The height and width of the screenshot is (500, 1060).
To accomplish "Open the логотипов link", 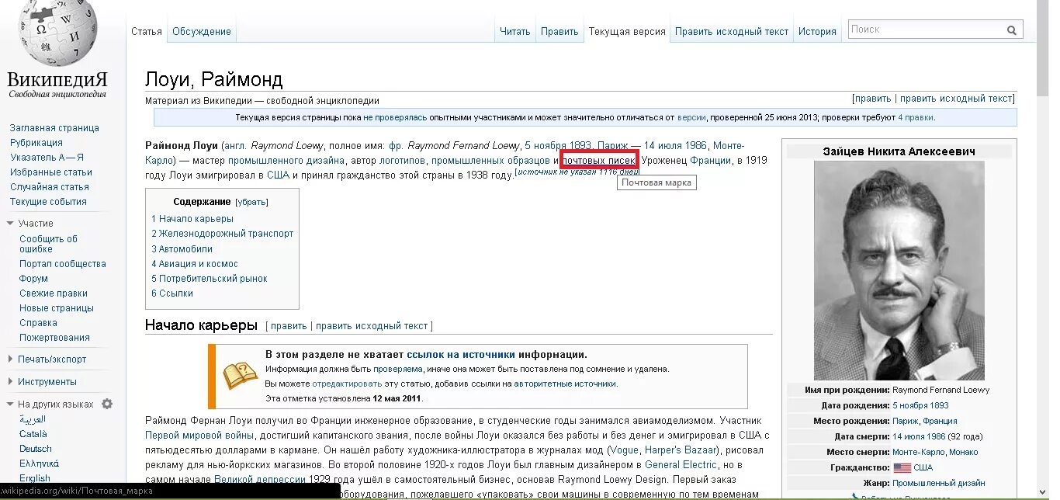I will point(403,161).
